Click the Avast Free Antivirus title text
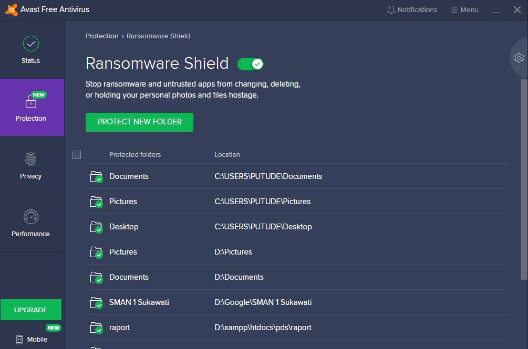This screenshot has height=349, width=528. click(x=55, y=9)
